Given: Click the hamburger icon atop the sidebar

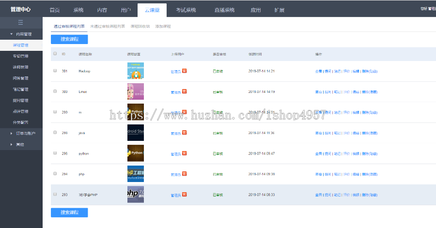Looking at the screenshot, I should (20, 23).
